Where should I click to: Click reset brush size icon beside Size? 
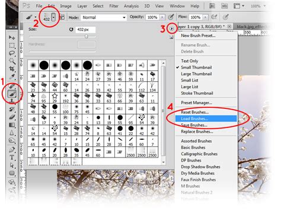tap(71, 30)
